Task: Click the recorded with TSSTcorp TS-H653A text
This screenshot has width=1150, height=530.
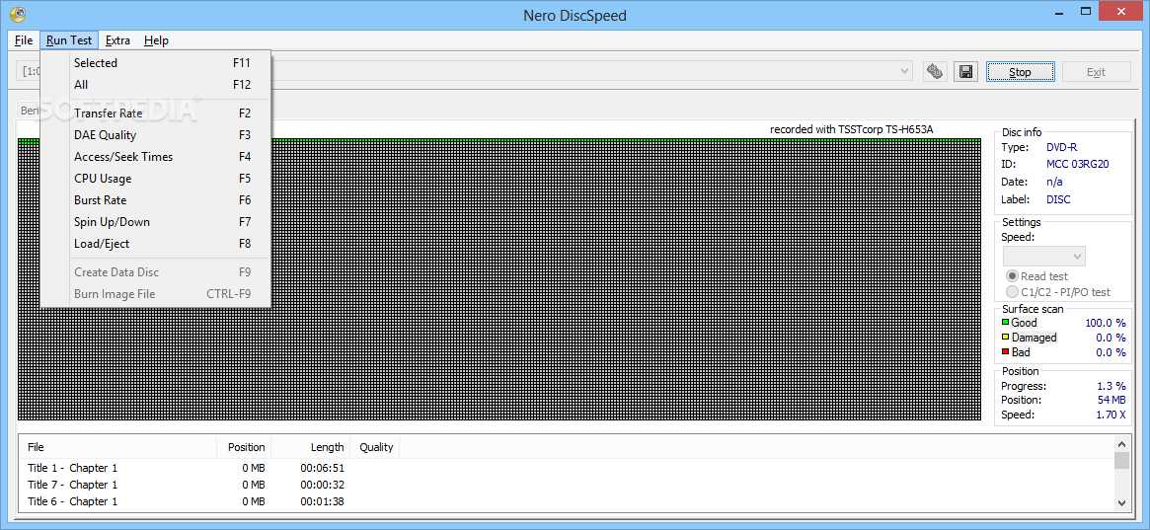Action: 851,129
